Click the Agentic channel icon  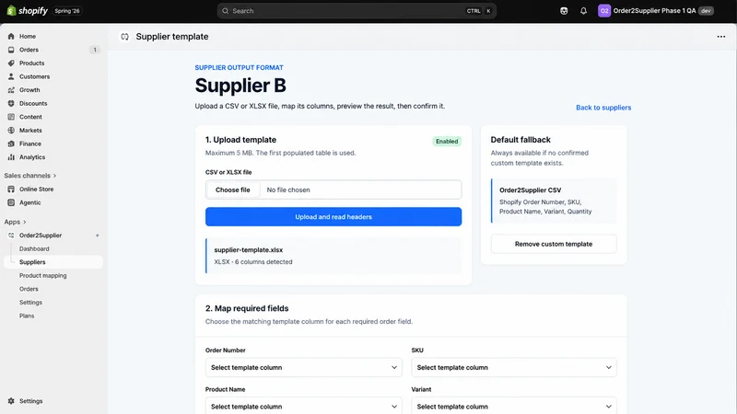[x=11, y=202]
